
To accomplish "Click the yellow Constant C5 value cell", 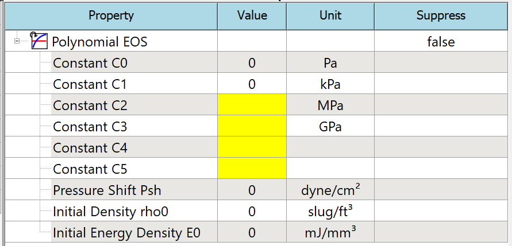I will click(252, 169).
